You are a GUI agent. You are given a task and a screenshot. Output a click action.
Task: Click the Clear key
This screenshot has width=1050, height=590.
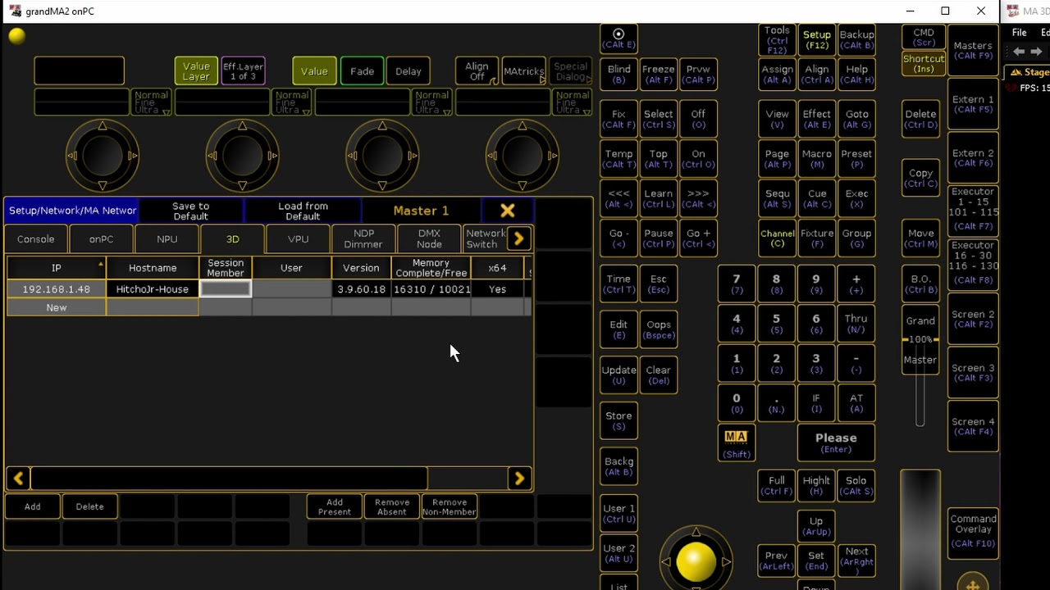pos(658,375)
